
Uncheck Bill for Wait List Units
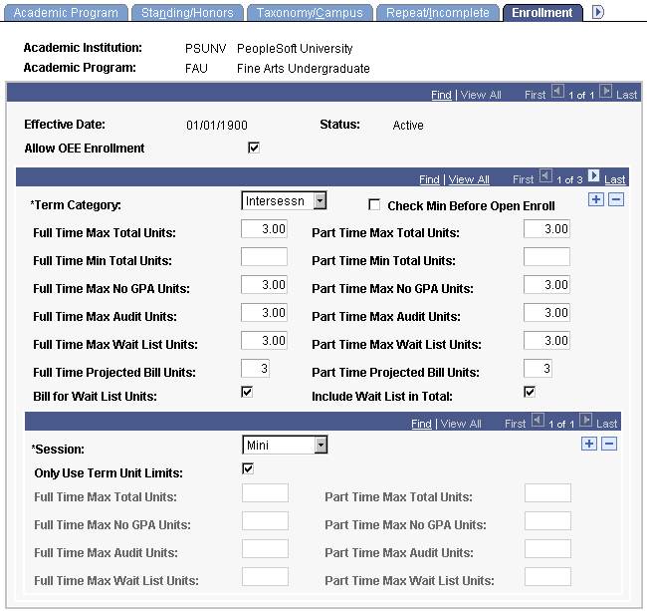tap(247, 392)
